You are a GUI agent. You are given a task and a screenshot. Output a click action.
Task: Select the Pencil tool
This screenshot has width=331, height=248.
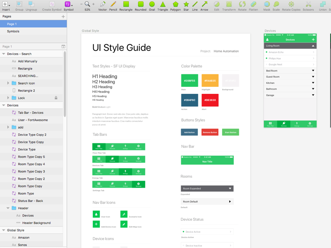pos(113,4)
